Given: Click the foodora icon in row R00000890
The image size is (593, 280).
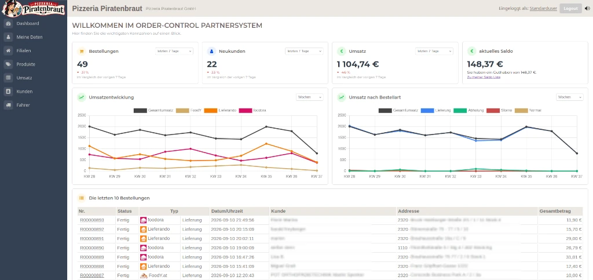Looking at the screenshot, I should point(144,248).
